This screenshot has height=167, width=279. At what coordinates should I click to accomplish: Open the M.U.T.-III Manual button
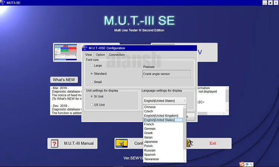pos(73,143)
